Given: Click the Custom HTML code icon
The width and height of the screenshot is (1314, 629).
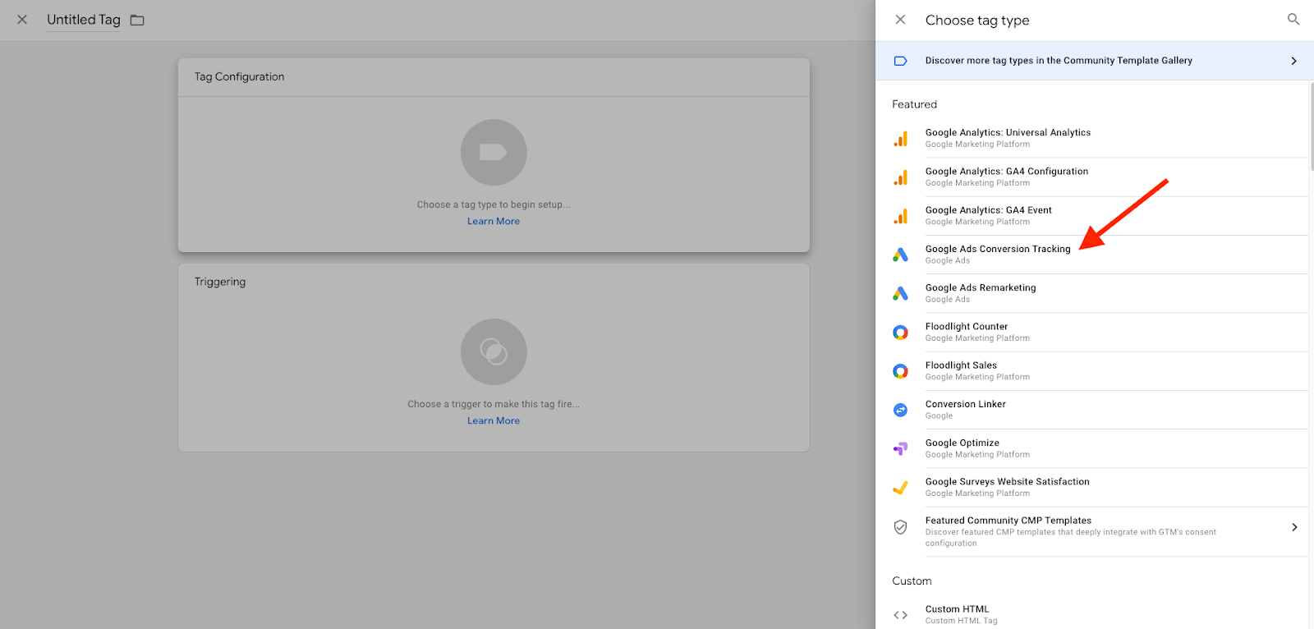Looking at the screenshot, I should coord(900,615).
